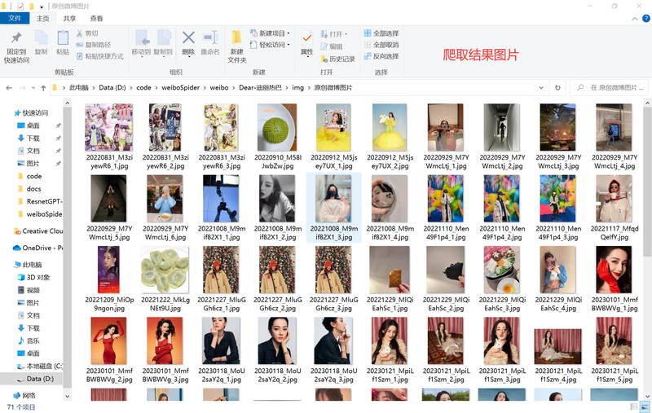Open the Properties checkmark icon
The width and height of the screenshot is (652, 413).
307,39
